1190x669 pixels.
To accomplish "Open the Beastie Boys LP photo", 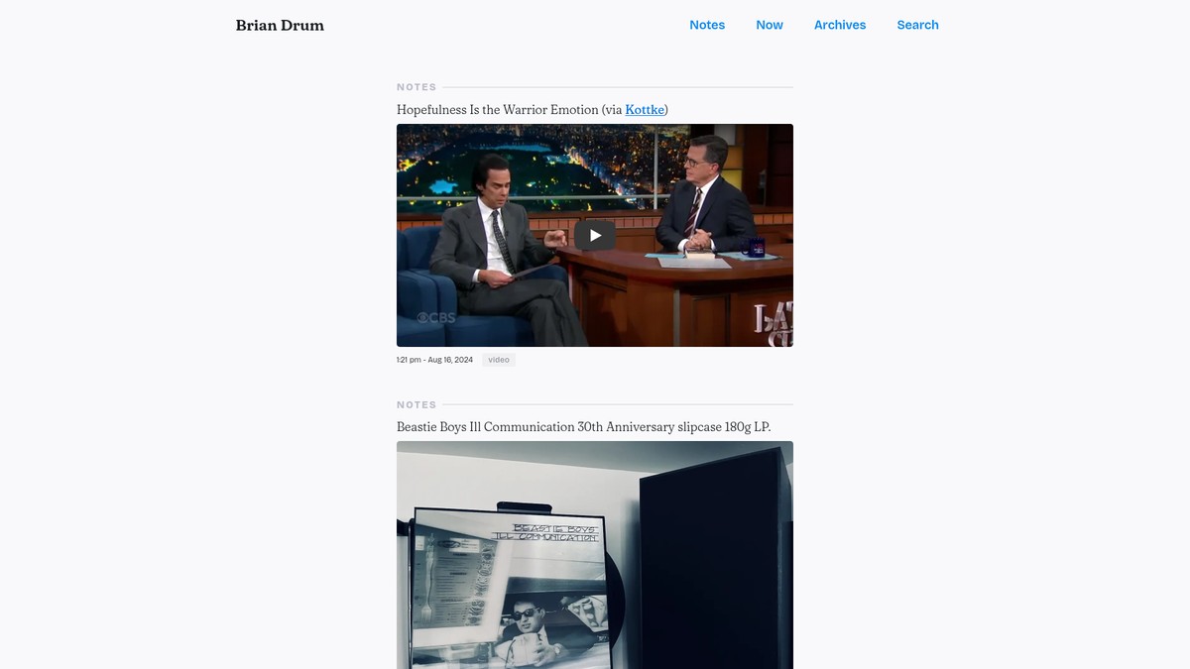I will tap(595, 555).
